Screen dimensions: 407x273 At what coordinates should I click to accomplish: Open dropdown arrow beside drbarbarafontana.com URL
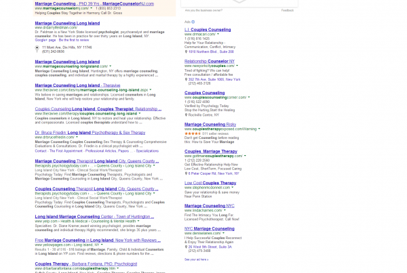pyautogui.click(x=118, y=268)
